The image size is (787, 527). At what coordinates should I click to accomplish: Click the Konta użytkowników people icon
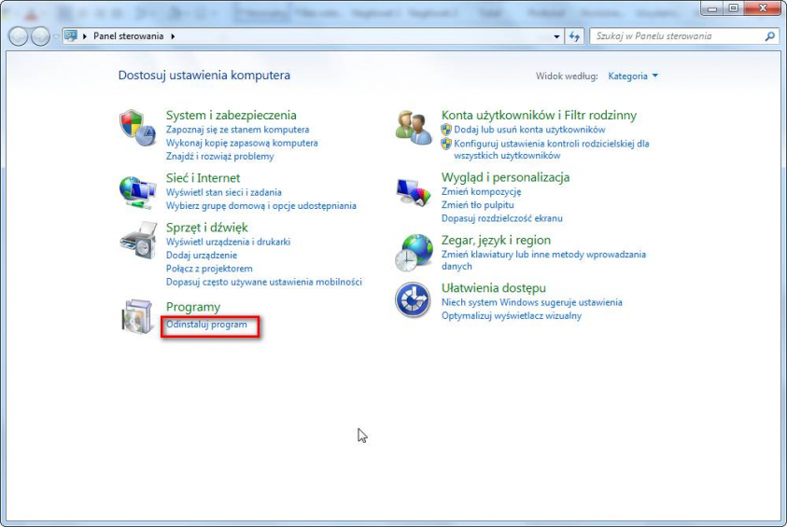coord(413,127)
